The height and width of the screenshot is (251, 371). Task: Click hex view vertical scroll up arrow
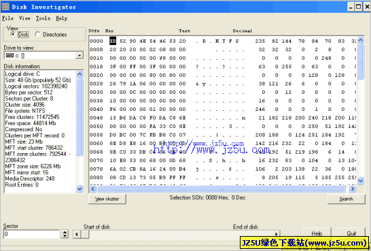point(360,40)
